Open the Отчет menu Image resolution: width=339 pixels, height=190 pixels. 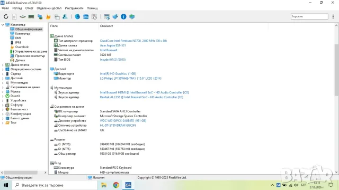click(29, 8)
